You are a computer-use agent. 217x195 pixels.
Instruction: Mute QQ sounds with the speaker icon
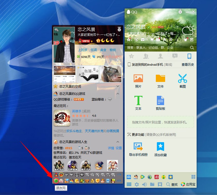(144, 184)
